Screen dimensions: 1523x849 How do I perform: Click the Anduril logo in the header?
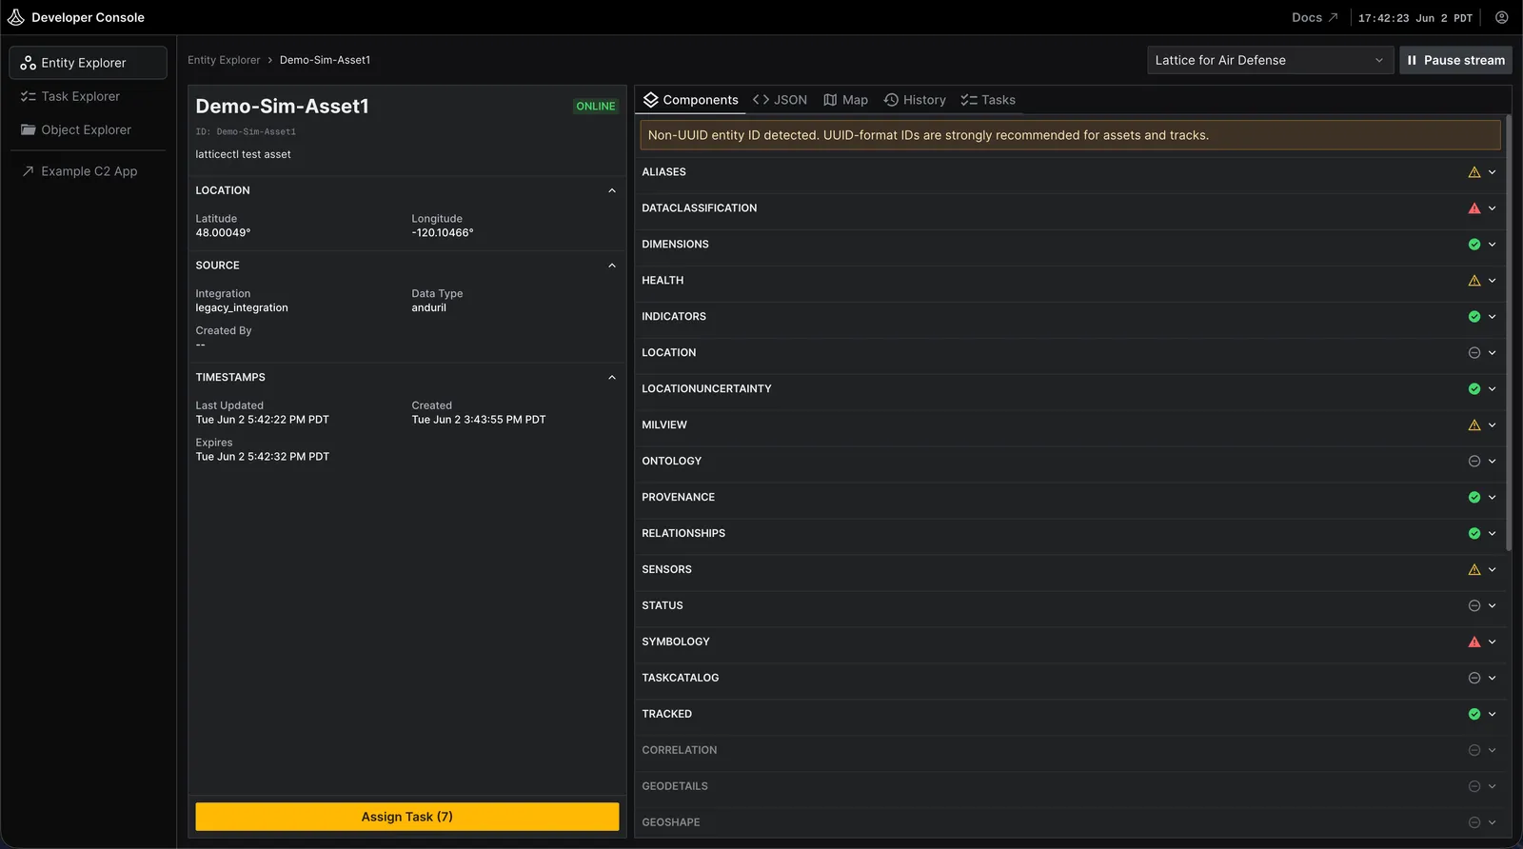(x=16, y=17)
